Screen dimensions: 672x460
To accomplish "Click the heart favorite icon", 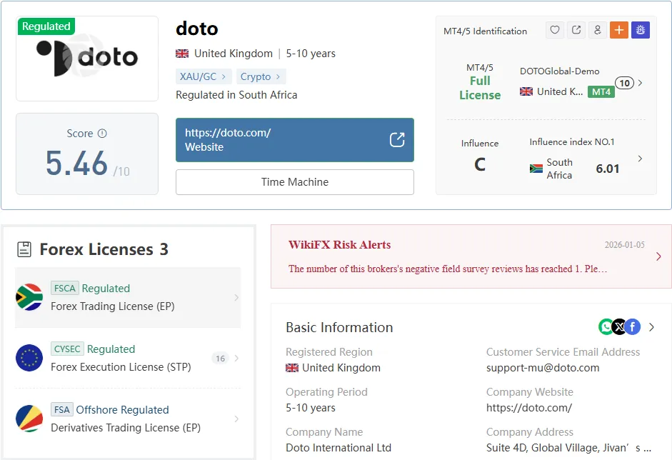I will point(555,30).
